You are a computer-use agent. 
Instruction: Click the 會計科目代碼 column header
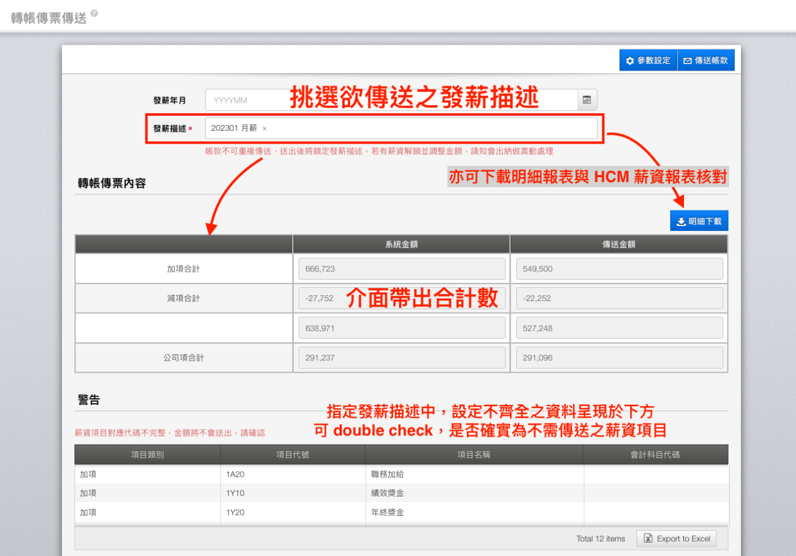pos(655,454)
